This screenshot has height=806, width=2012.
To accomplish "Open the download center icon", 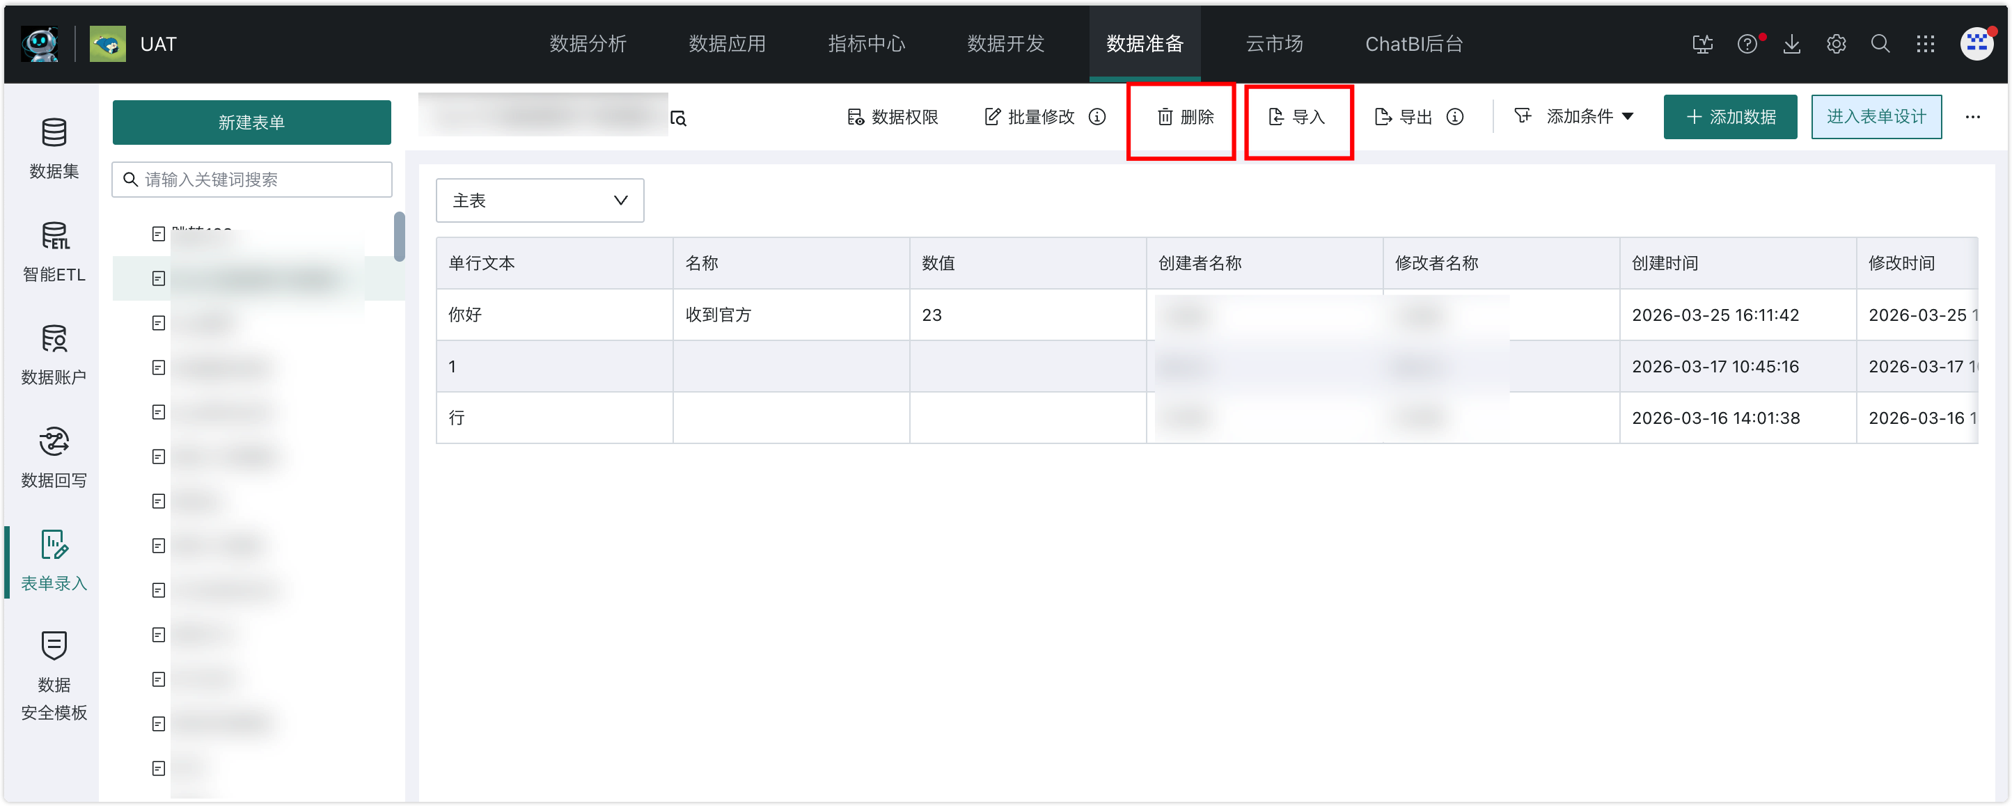I will [1792, 44].
